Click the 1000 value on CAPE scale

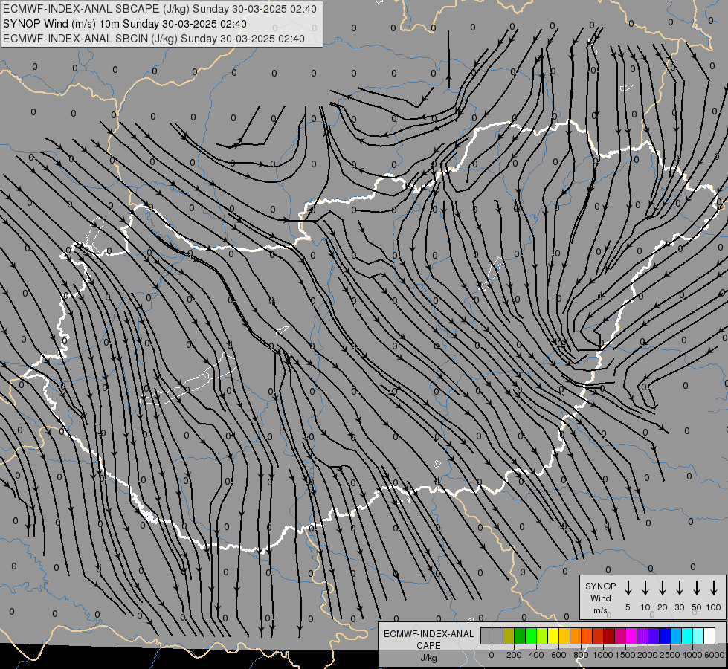tap(603, 655)
